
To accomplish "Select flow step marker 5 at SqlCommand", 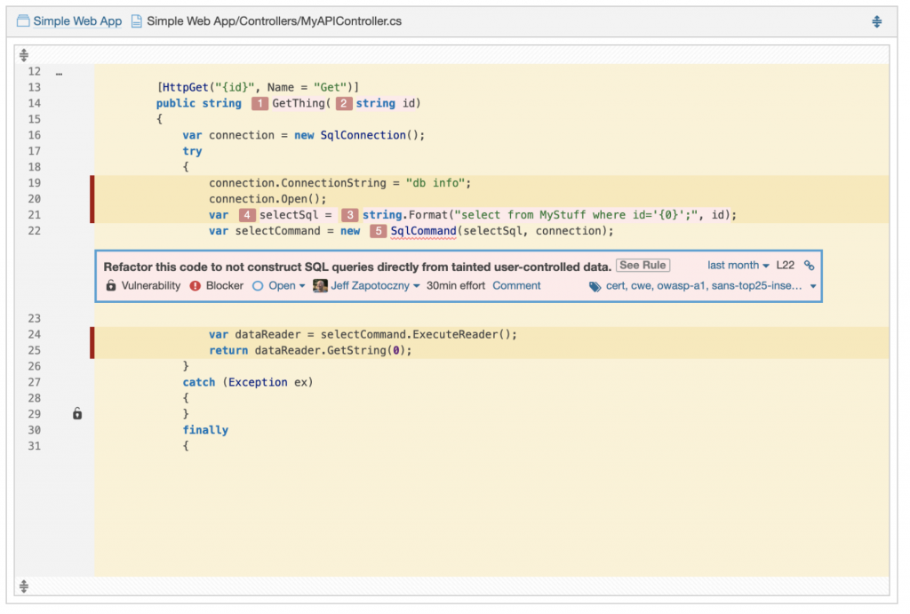I will (x=379, y=231).
